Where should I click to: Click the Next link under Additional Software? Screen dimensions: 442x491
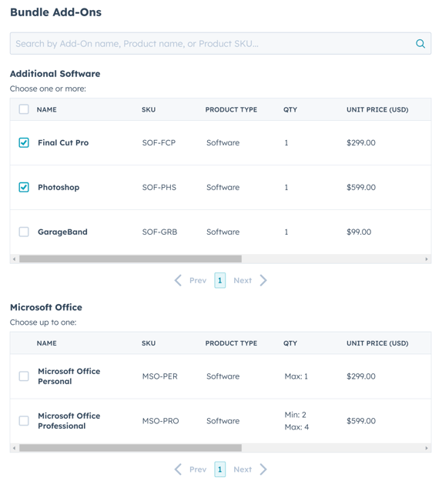[x=243, y=280]
